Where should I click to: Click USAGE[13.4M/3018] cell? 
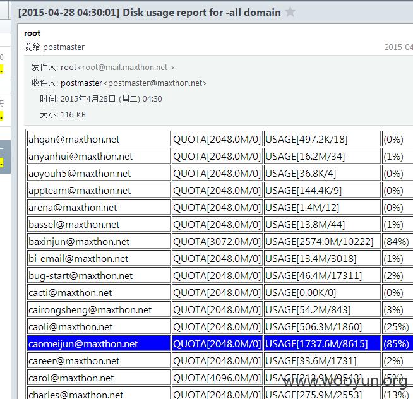tap(323, 259)
